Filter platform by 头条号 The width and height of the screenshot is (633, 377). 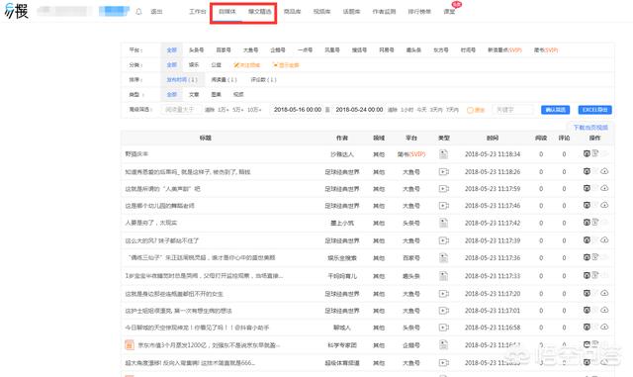pos(196,50)
